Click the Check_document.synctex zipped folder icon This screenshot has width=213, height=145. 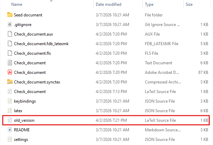click(x=10, y=82)
